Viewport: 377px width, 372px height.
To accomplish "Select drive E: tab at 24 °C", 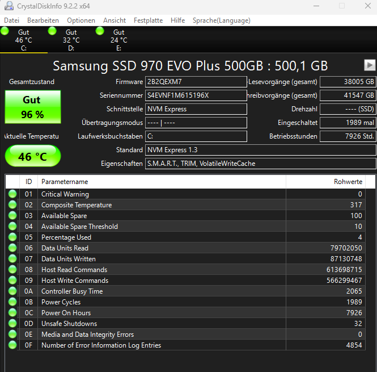I will coord(119,40).
